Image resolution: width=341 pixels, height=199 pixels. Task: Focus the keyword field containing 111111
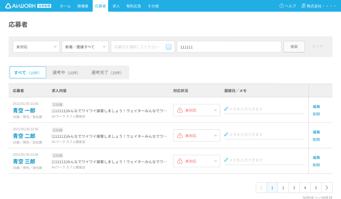(x=229, y=46)
